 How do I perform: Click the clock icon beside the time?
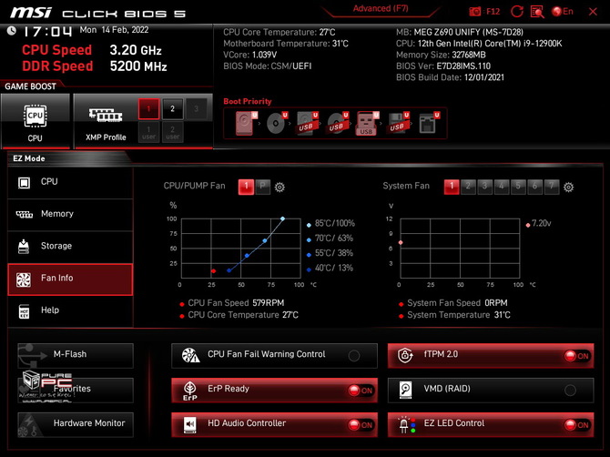click(x=11, y=31)
